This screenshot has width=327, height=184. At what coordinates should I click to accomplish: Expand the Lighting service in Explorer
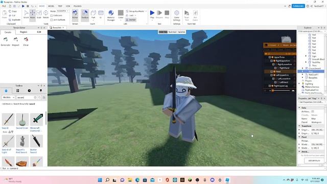(299, 84)
